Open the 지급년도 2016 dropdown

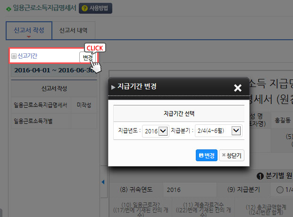(156, 131)
